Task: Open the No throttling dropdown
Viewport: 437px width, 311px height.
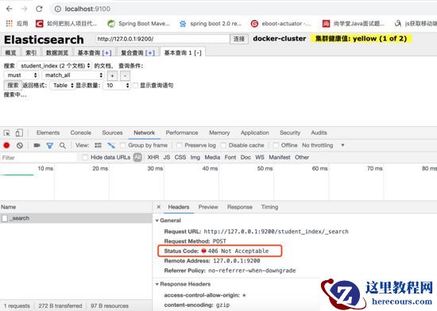Action: 323,145
